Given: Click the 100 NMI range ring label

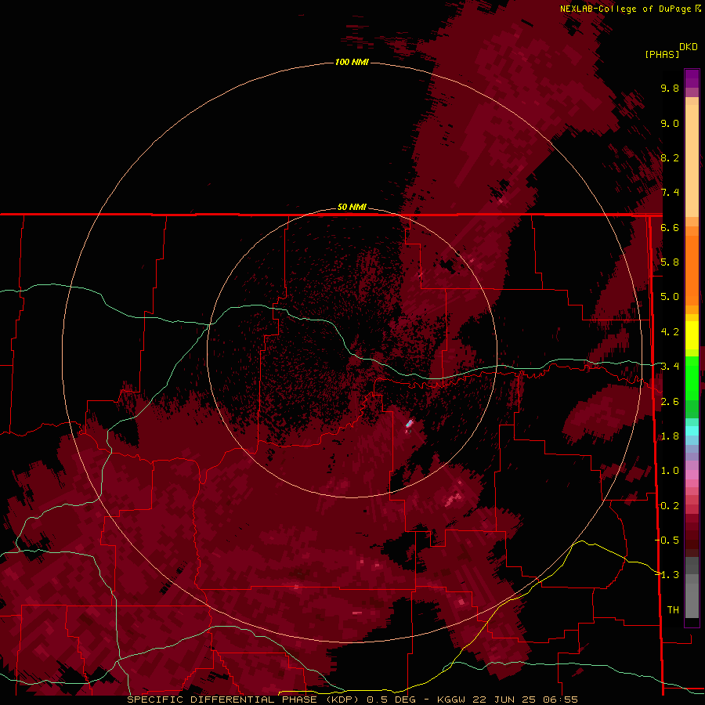Looking at the screenshot, I should click(352, 62).
